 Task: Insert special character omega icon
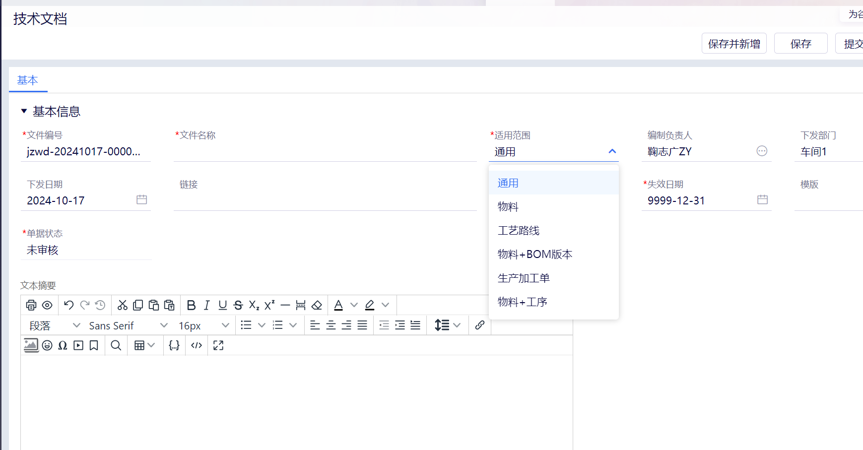[63, 345]
